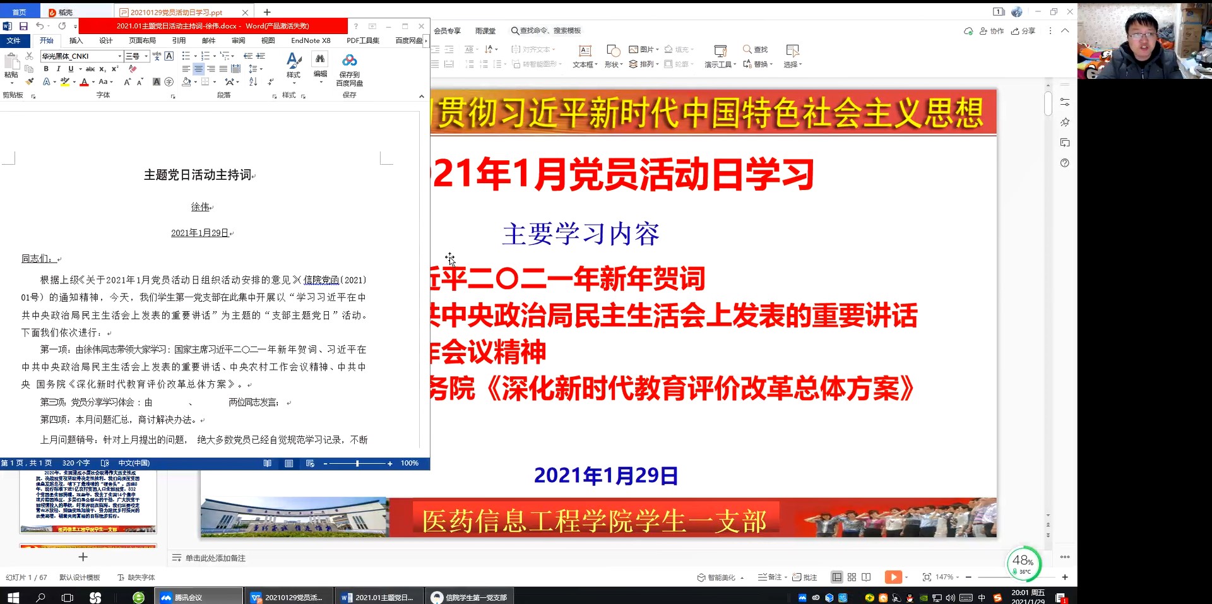Open the font name dropdown
Viewport: 1212px width, 604px height.
[120, 56]
